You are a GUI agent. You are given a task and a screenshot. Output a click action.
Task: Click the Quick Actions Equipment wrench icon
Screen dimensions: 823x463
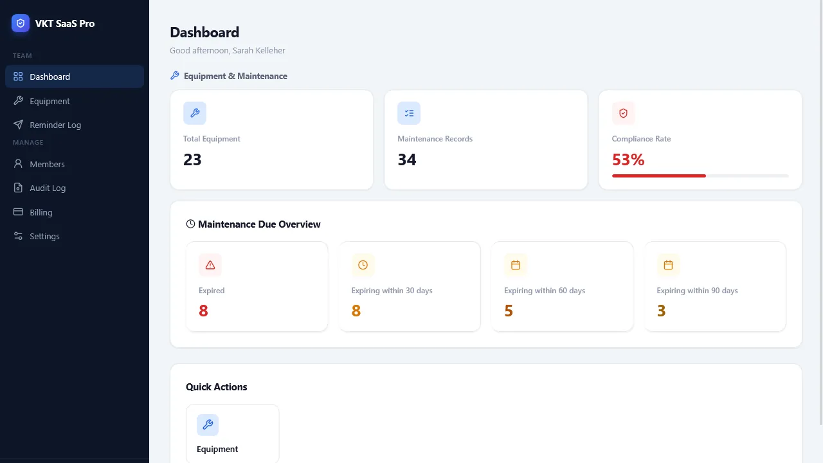pyautogui.click(x=208, y=425)
